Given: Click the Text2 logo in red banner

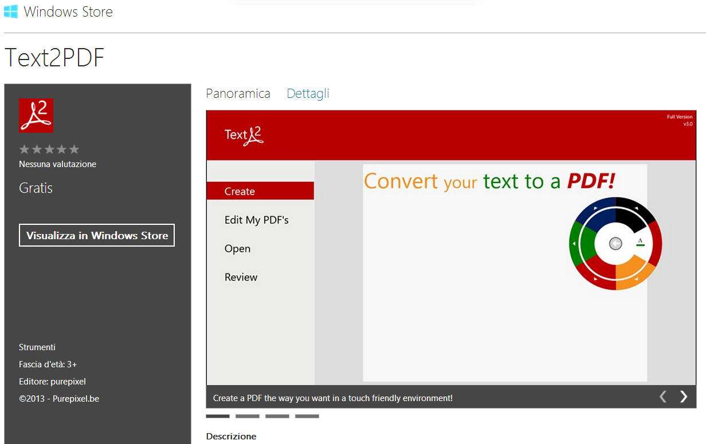Looking at the screenshot, I should pos(244,136).
